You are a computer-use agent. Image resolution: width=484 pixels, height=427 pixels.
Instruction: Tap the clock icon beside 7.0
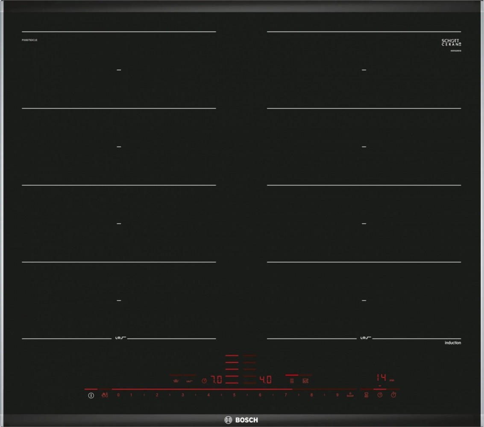[204, 380]
